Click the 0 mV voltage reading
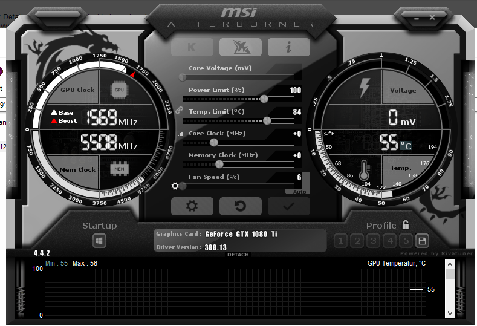Viewport: 477px width, 326px height. click(401, 118)
